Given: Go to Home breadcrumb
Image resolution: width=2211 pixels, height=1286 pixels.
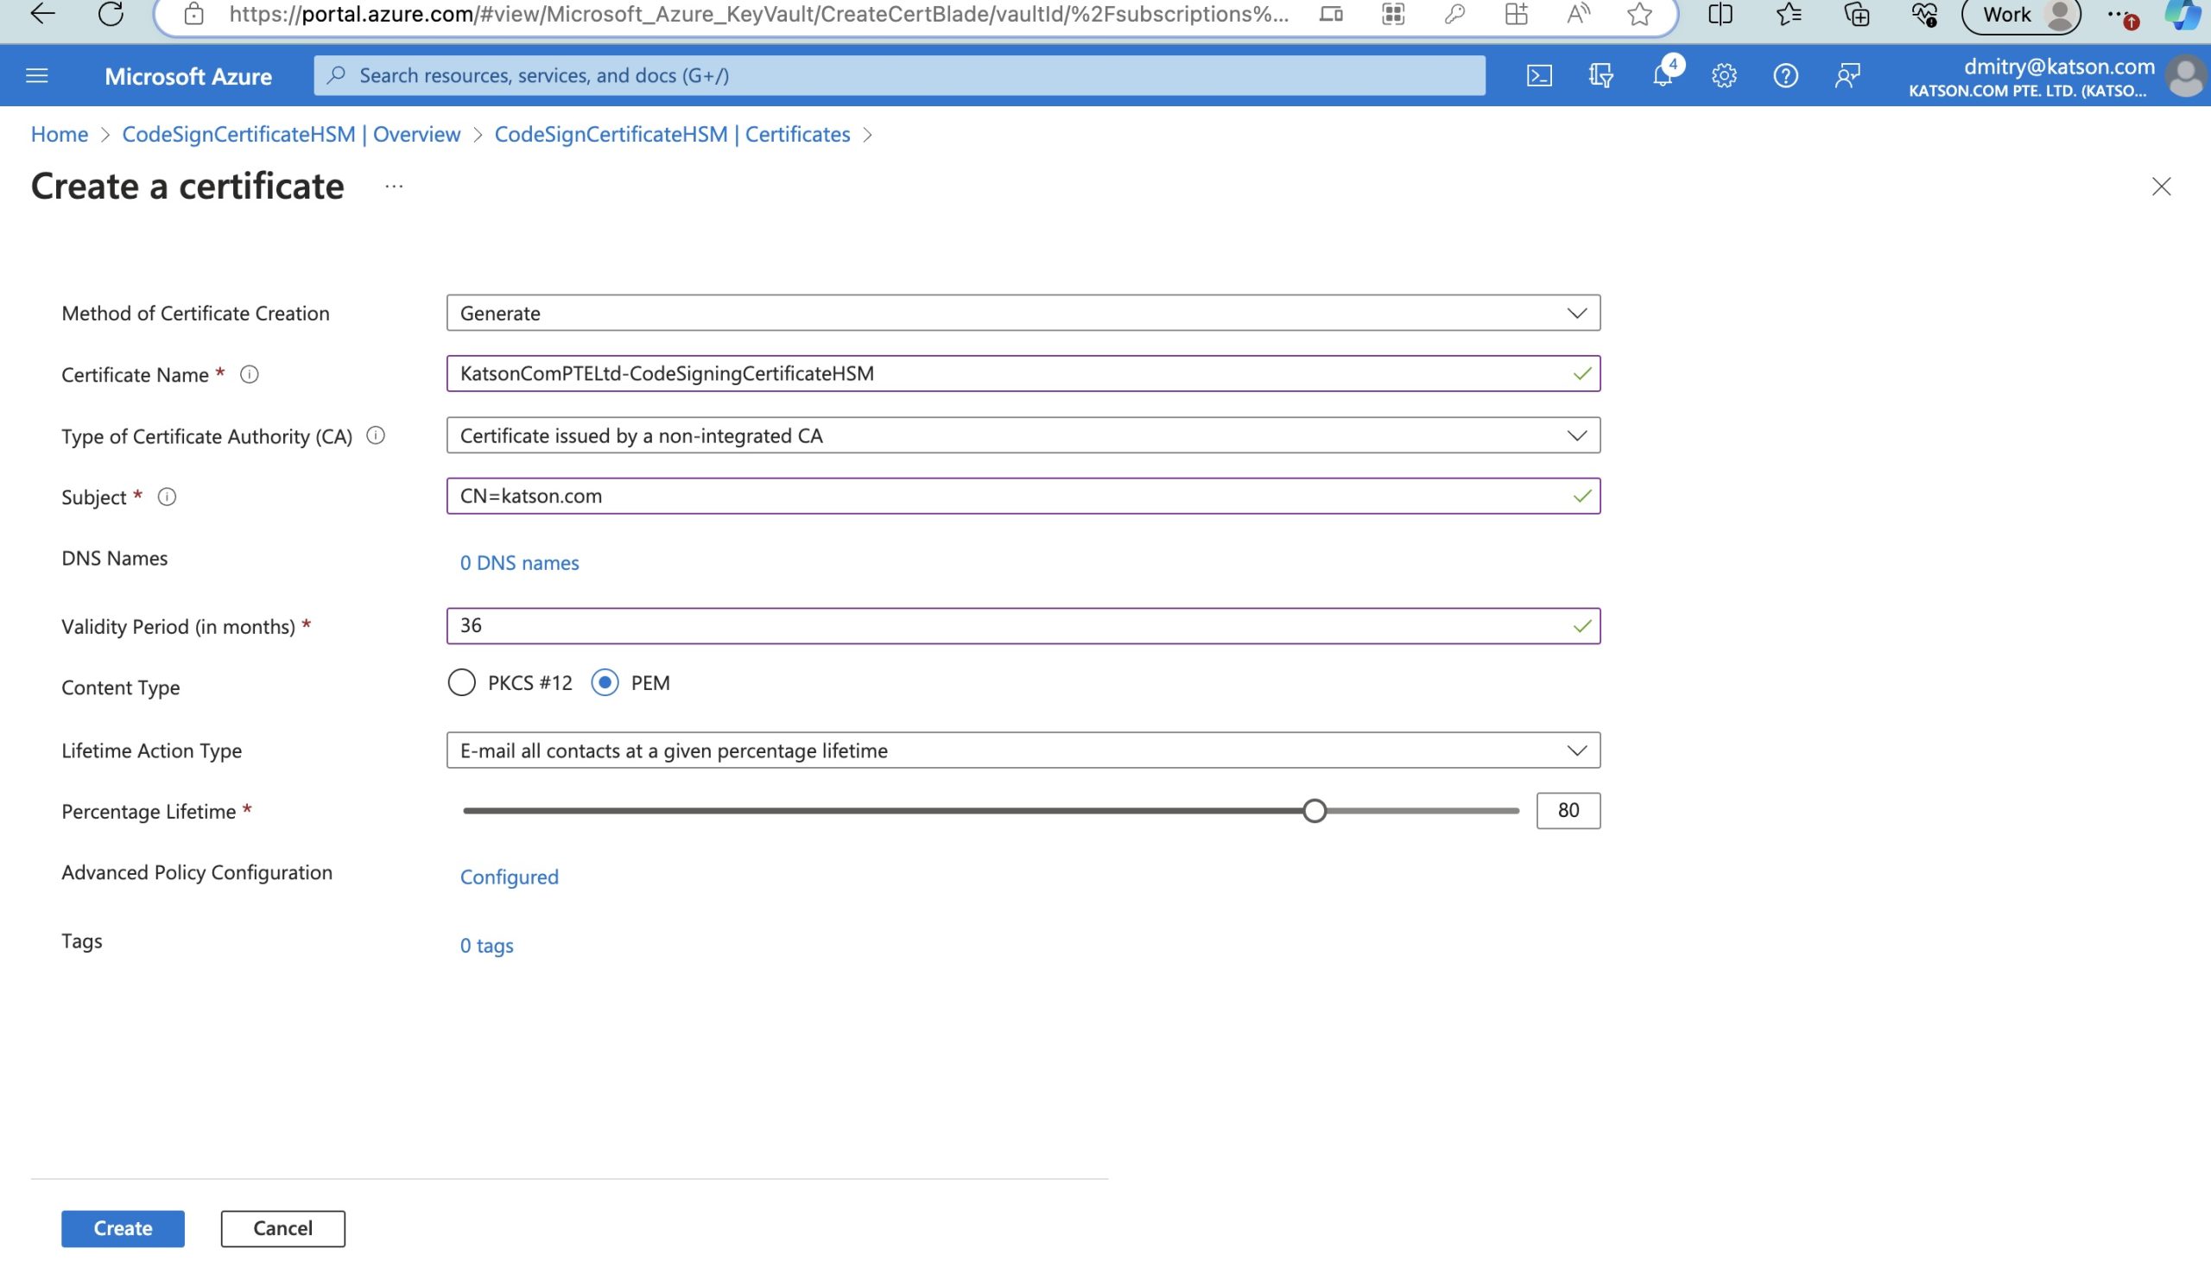Looking at the screenshot, I should 59,134.
